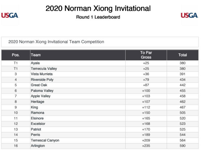Click the Heritage team name
This screenshot has width=201, height=153.
(x=38, y=102)
